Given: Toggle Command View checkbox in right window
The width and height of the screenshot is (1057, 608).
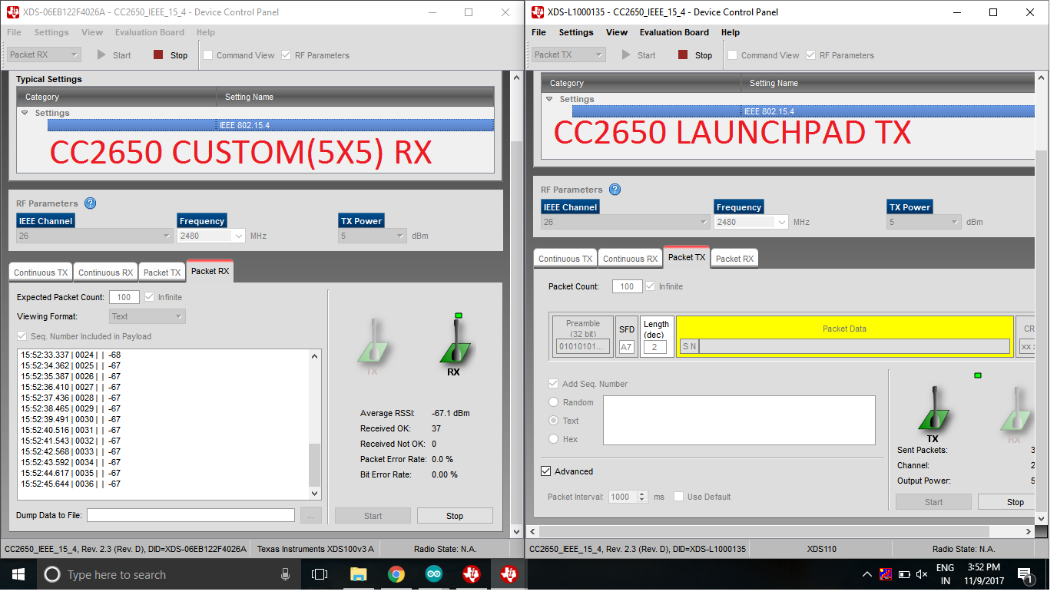Looking at the screenshot, I should (x=733, y=55).
